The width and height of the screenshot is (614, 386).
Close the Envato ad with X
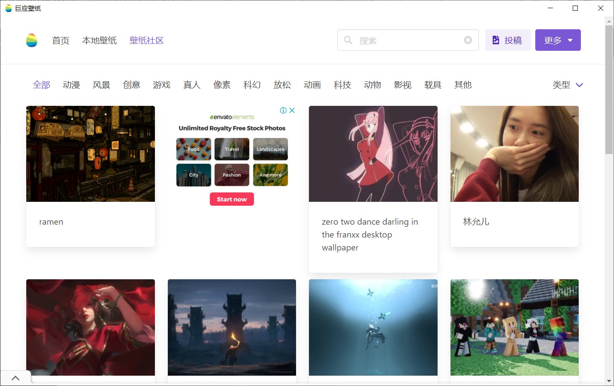tap(292, 111)
